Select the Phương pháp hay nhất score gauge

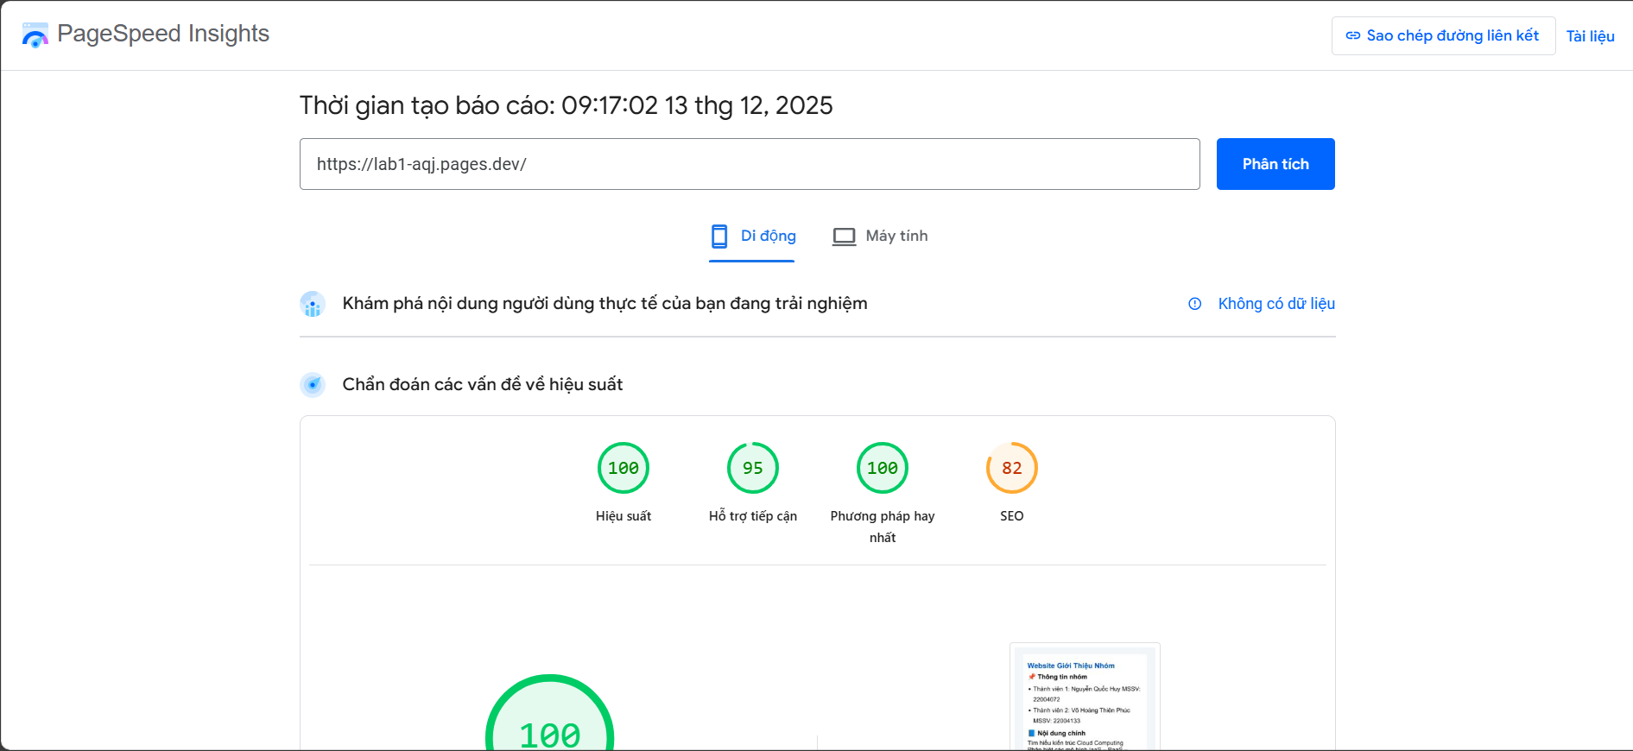882,468
